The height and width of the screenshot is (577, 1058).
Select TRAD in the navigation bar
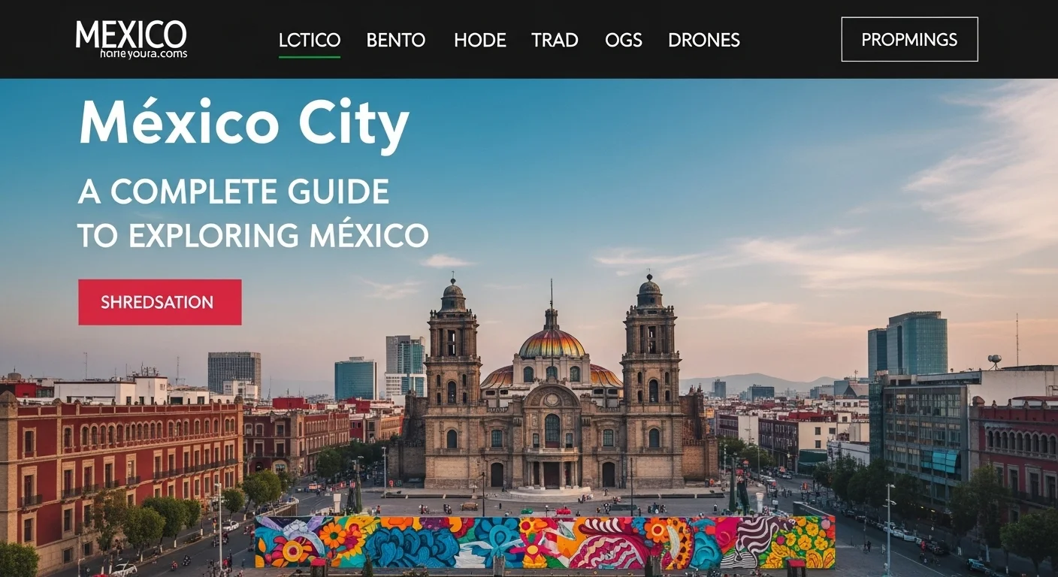[555, 41]
